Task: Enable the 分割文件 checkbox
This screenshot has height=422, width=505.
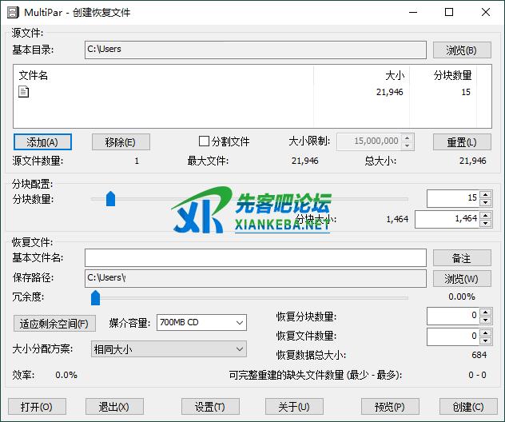Action: pyautogui.click(x=204, y=141)
